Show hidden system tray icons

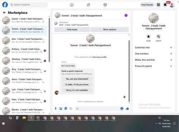tap(156, 123)
